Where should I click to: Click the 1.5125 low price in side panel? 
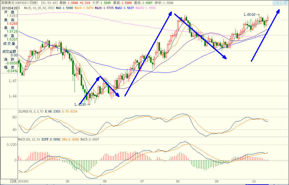click(x=12, y=32)
